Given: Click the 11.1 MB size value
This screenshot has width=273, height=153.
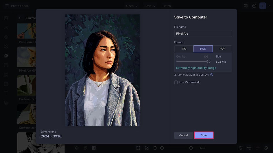Looking at the screenshot, I should pos(221,62).
